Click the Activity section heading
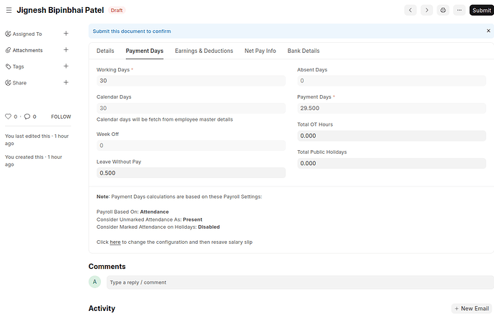The image size is (494, 316). [x=102, y=308]
